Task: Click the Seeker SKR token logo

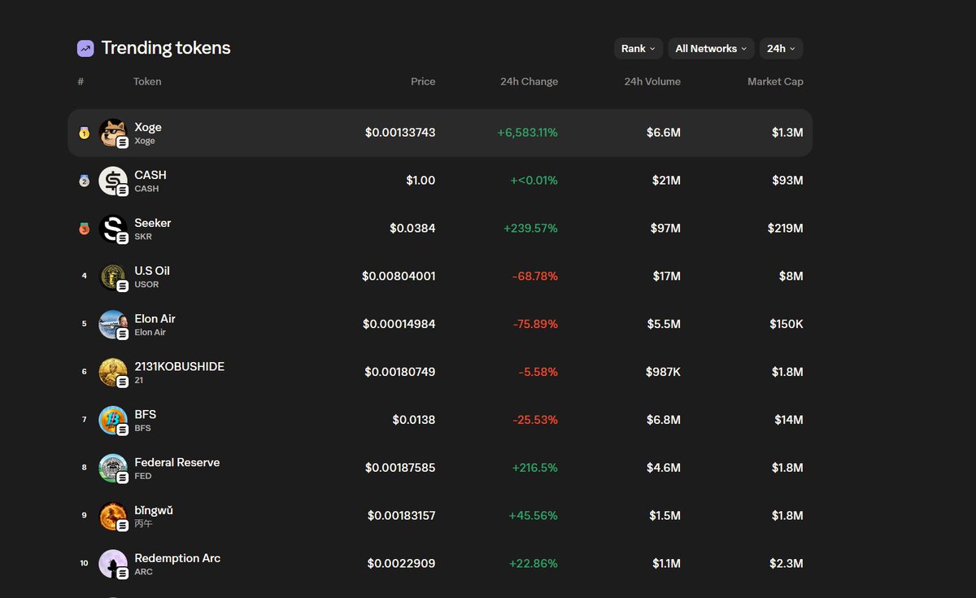Action: click(113, 229)
